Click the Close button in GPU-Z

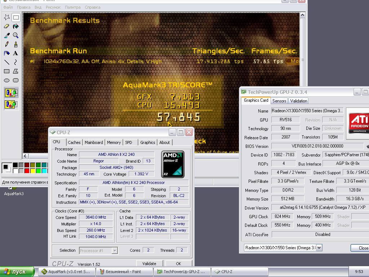tap(360, 248)
